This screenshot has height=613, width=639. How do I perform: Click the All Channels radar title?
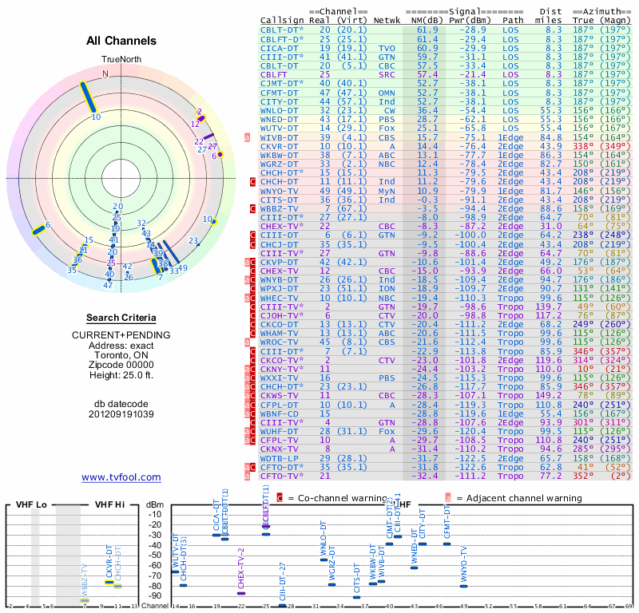pyautogui.click(x=121, y=41)
